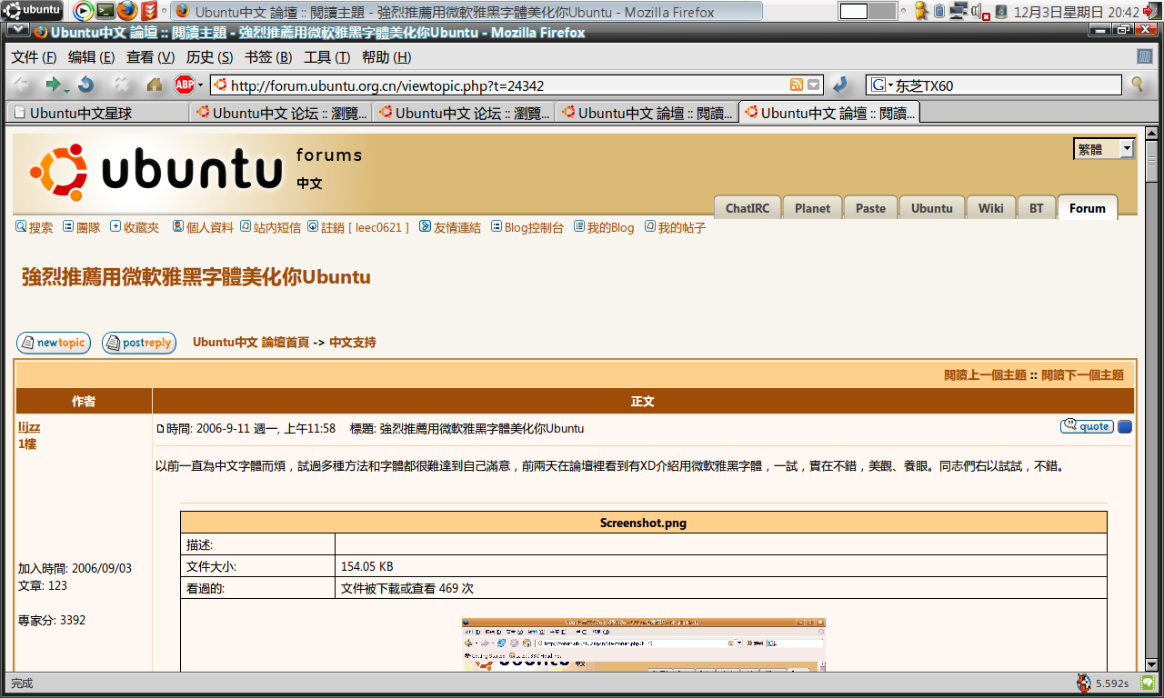Image resolution: width=1164 pixels, height=698 pixels.
Task: Open the 文件 (F) menu
Action: [34, 57]
